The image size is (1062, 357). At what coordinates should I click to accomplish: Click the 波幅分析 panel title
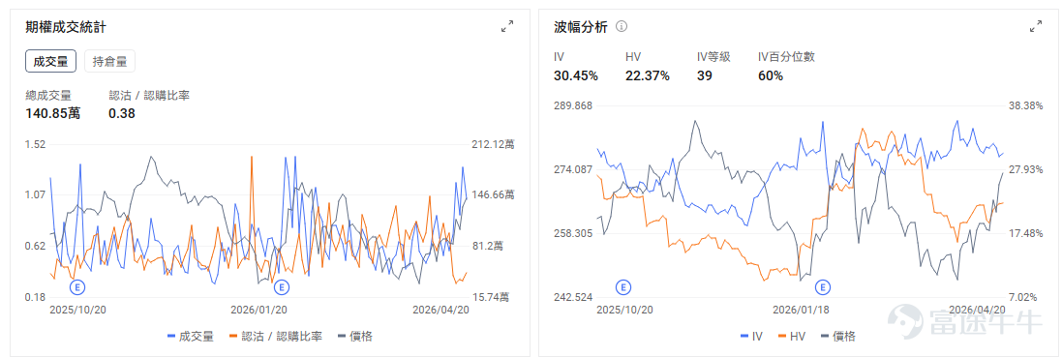[x=581, y=27]
